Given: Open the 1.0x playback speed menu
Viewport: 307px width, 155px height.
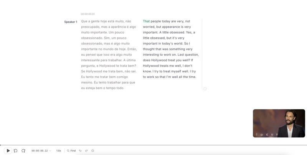Looking at the screenshot, I should tap(59, 151).
